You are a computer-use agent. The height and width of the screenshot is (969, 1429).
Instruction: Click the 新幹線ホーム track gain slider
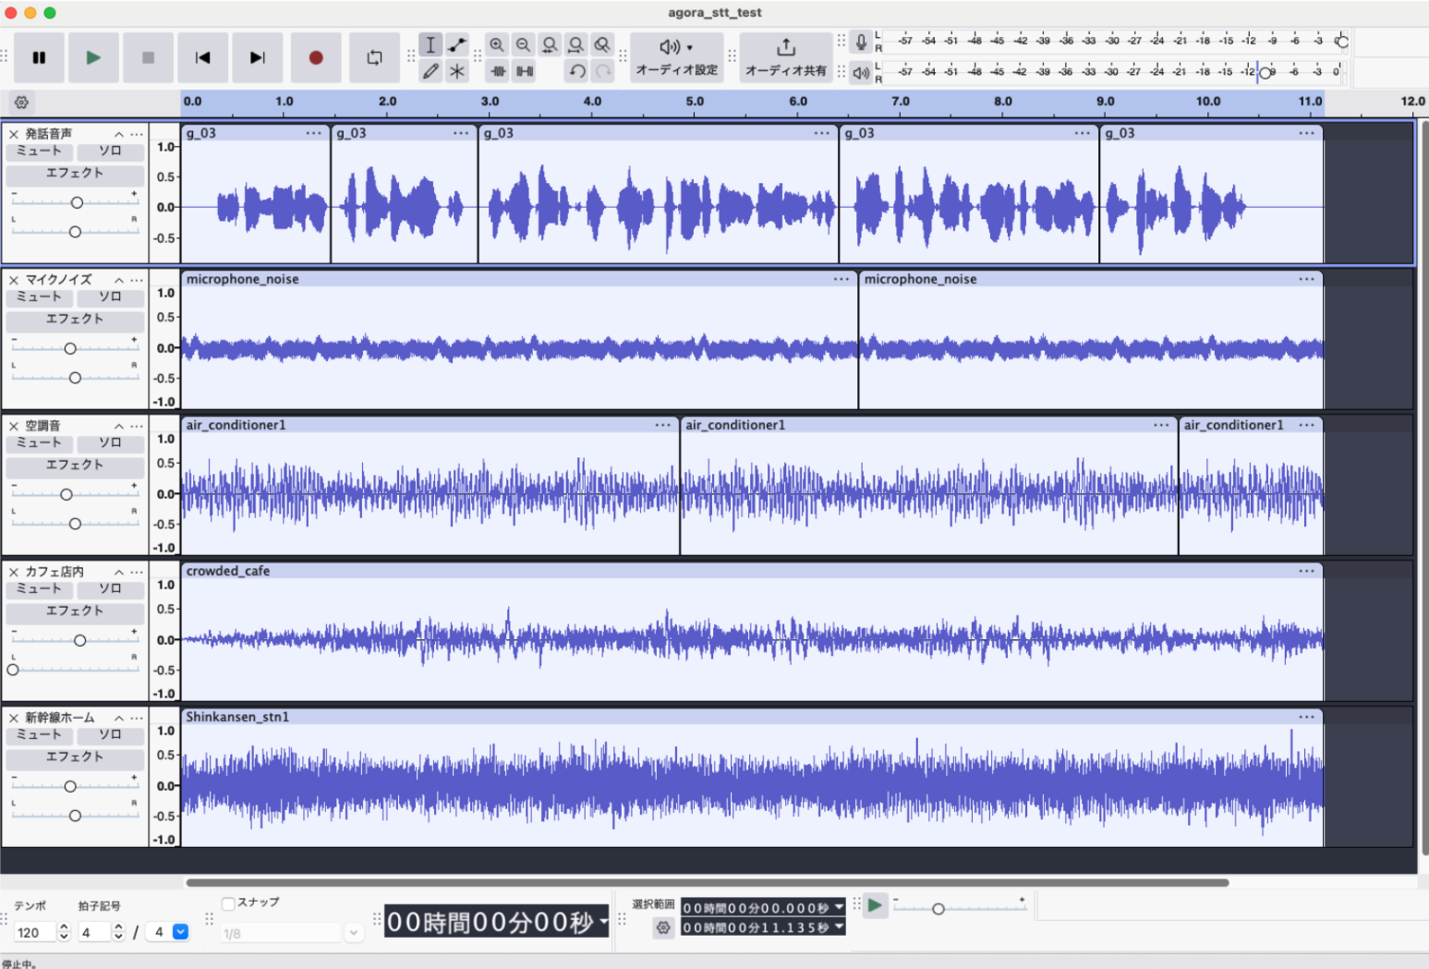(75, 786)
